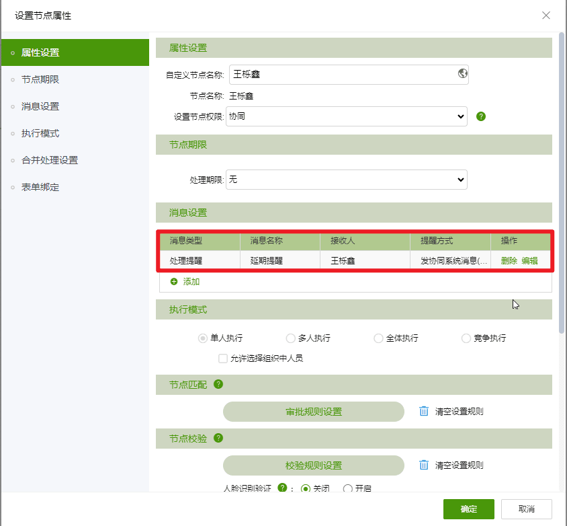The image size is (567, 526).
Task: Go to 执行模式 in left sidebar
Action: pos(75,133)
